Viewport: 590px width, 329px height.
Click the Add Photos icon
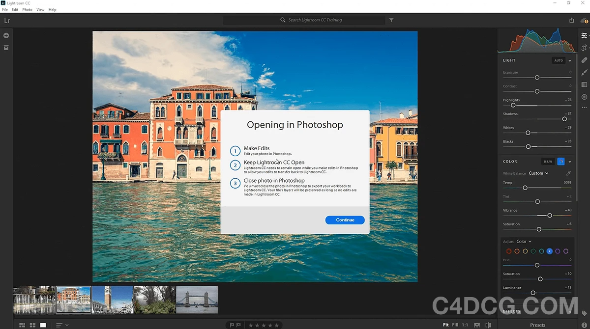[x=6, y=35]
